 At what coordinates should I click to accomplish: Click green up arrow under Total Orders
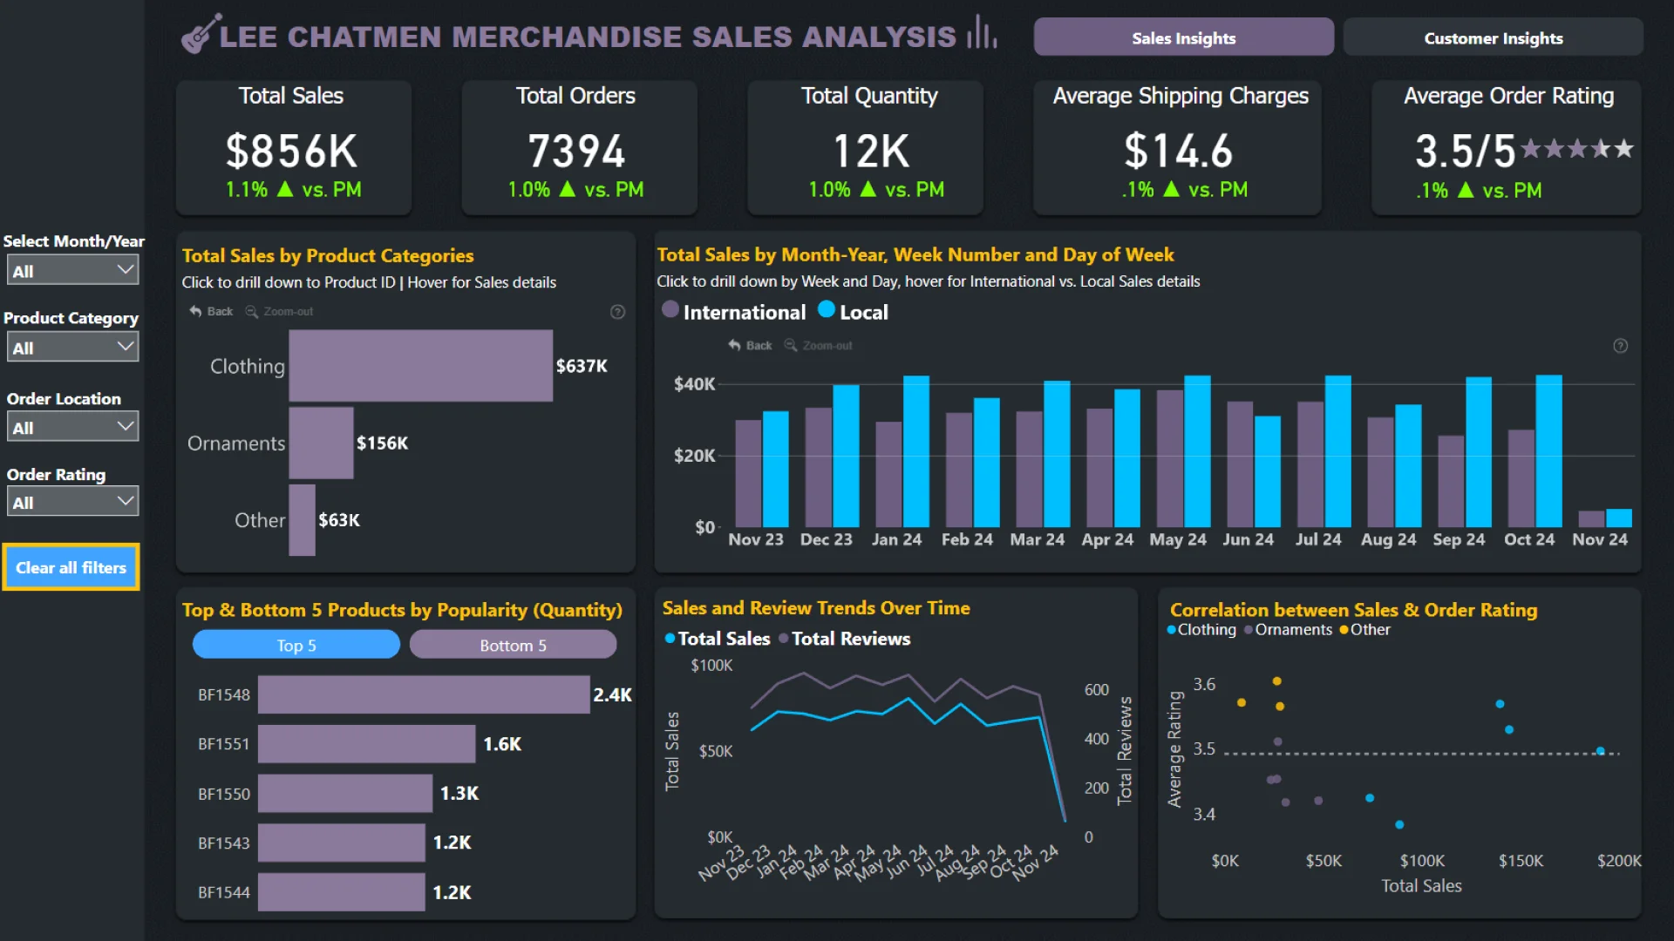[567, 188]
